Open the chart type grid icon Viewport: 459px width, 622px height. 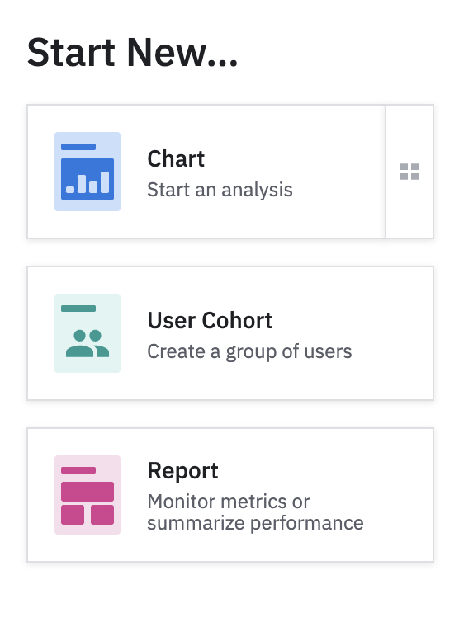(x=409, y=172)
